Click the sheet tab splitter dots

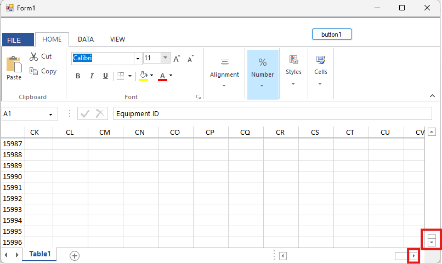click(274, 255)
